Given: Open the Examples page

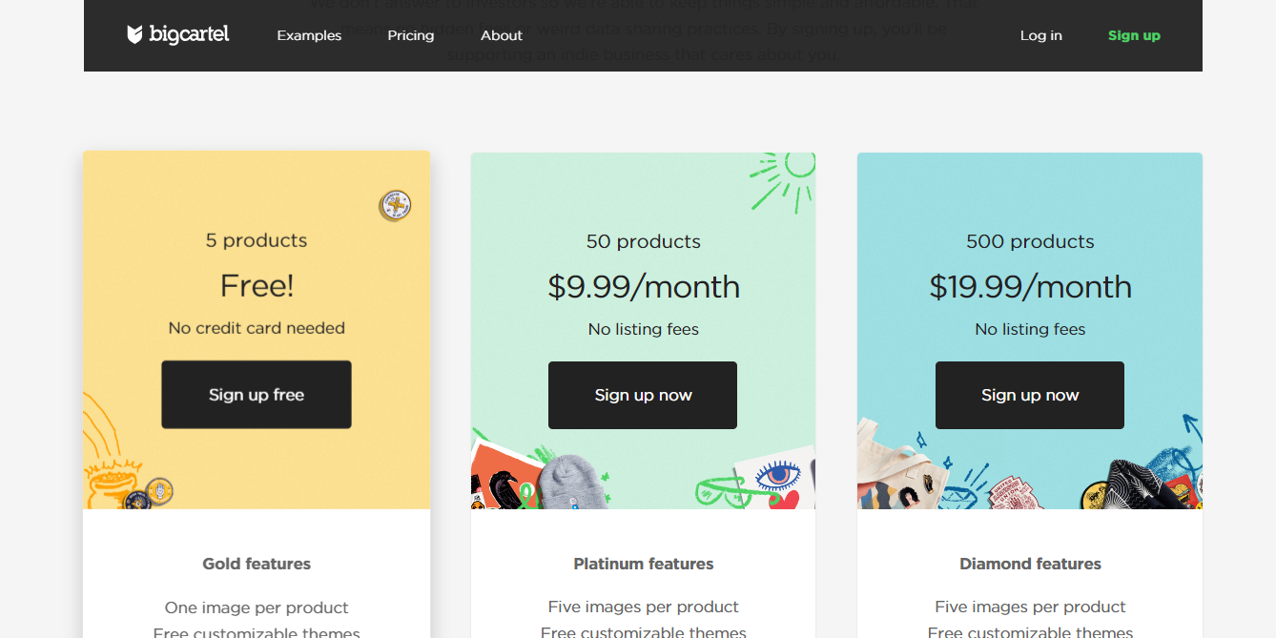Looking at the screenshot, I should click(309, 35).
